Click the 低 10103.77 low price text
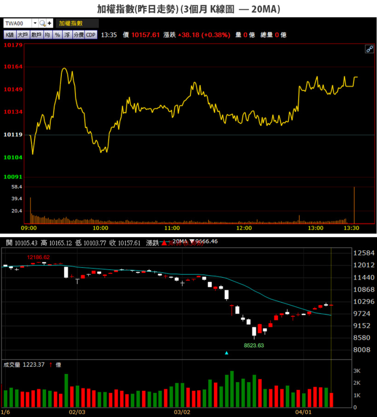The image size is (377, 417). pos(91,243)
